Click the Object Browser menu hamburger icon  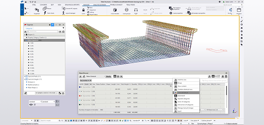[223, 77]
